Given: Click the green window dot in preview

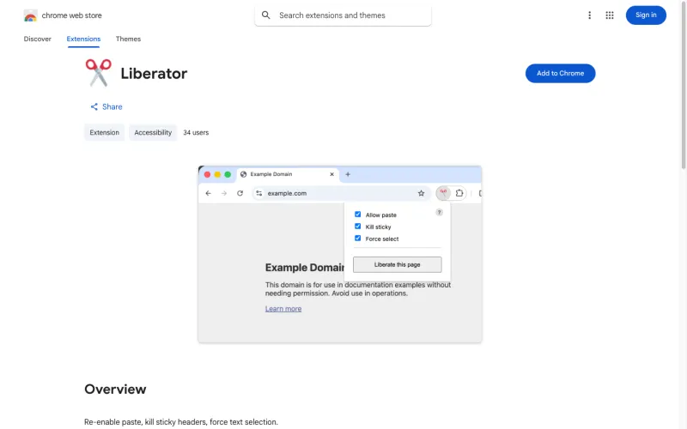Looking at the screenshot, I should pos(228,174).
